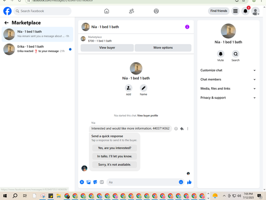
Task: Expand Privacy & support section
Action: 228,98
